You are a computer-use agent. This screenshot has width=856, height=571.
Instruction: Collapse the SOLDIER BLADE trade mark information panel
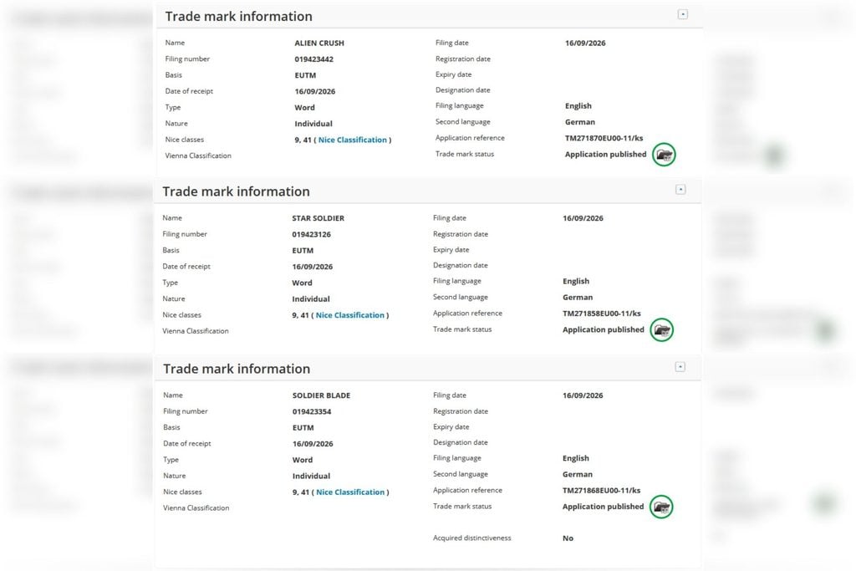(x=680, y=367)
